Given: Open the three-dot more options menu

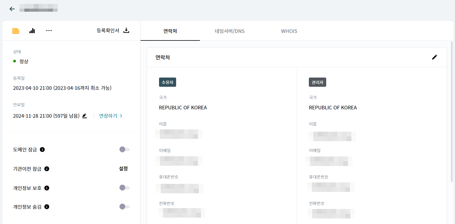Looking at the screenshot, I should (x=49, y=31).
